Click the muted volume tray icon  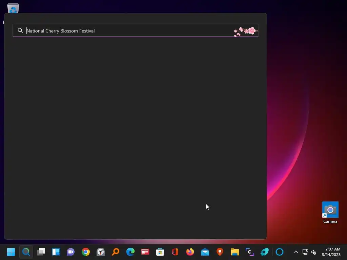point(314,252)
